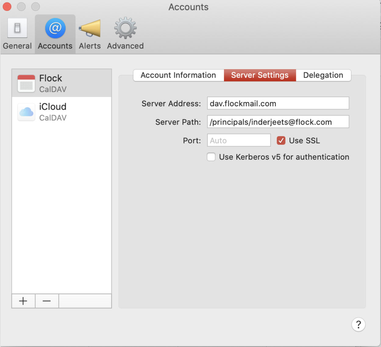Enable Kerberos v5 for authentication
The height and width of the screenshot is (347, 381).
(x=211, y=157)
